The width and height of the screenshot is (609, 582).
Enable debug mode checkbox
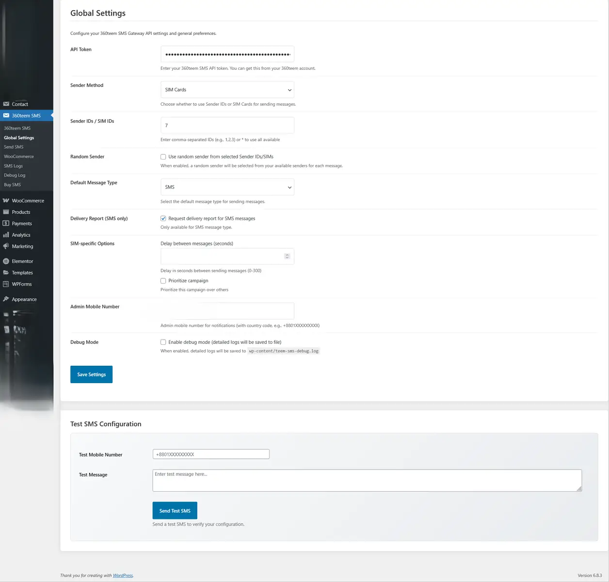pos(163,342)
